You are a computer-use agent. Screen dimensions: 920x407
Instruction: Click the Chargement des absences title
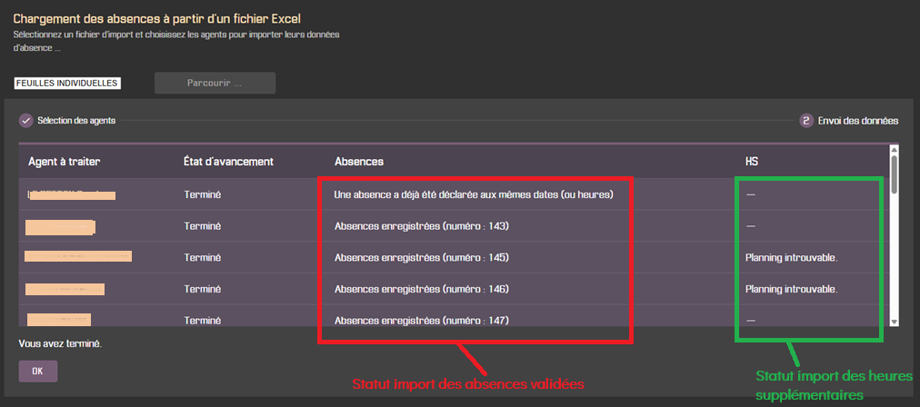(x=157, y=19)
